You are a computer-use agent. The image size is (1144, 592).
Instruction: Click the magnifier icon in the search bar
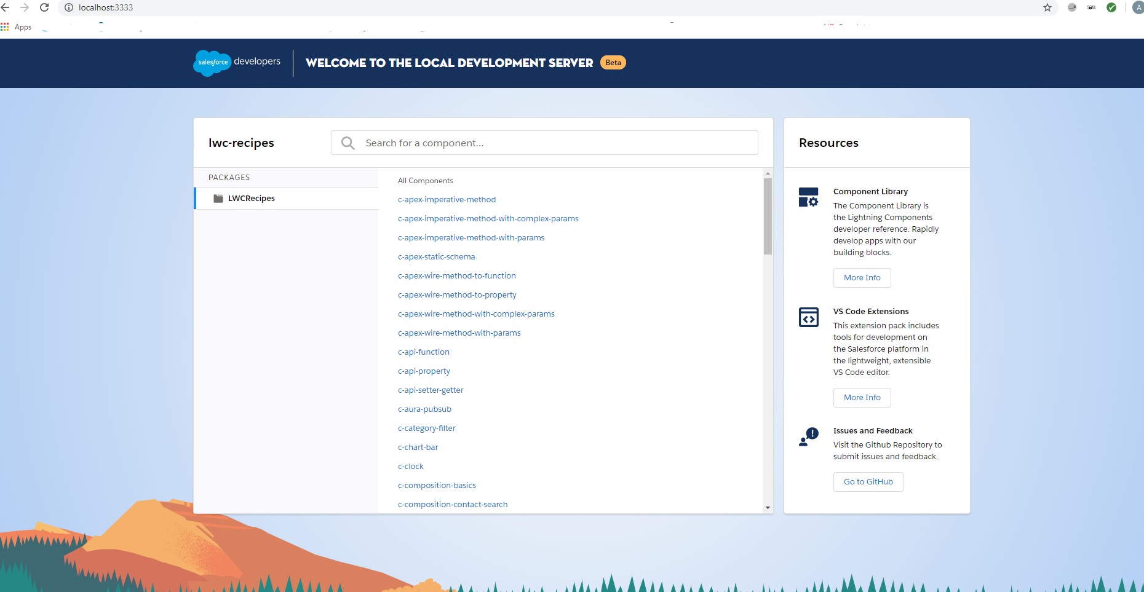click(348, 143)
